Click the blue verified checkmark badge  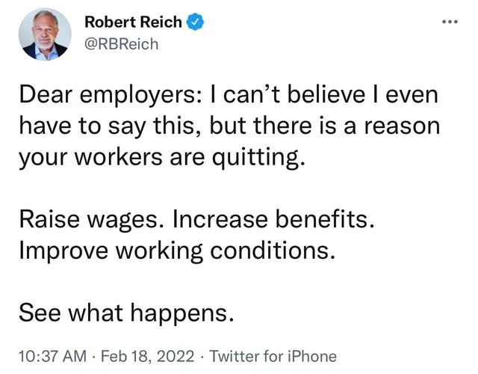click(193, 22)
